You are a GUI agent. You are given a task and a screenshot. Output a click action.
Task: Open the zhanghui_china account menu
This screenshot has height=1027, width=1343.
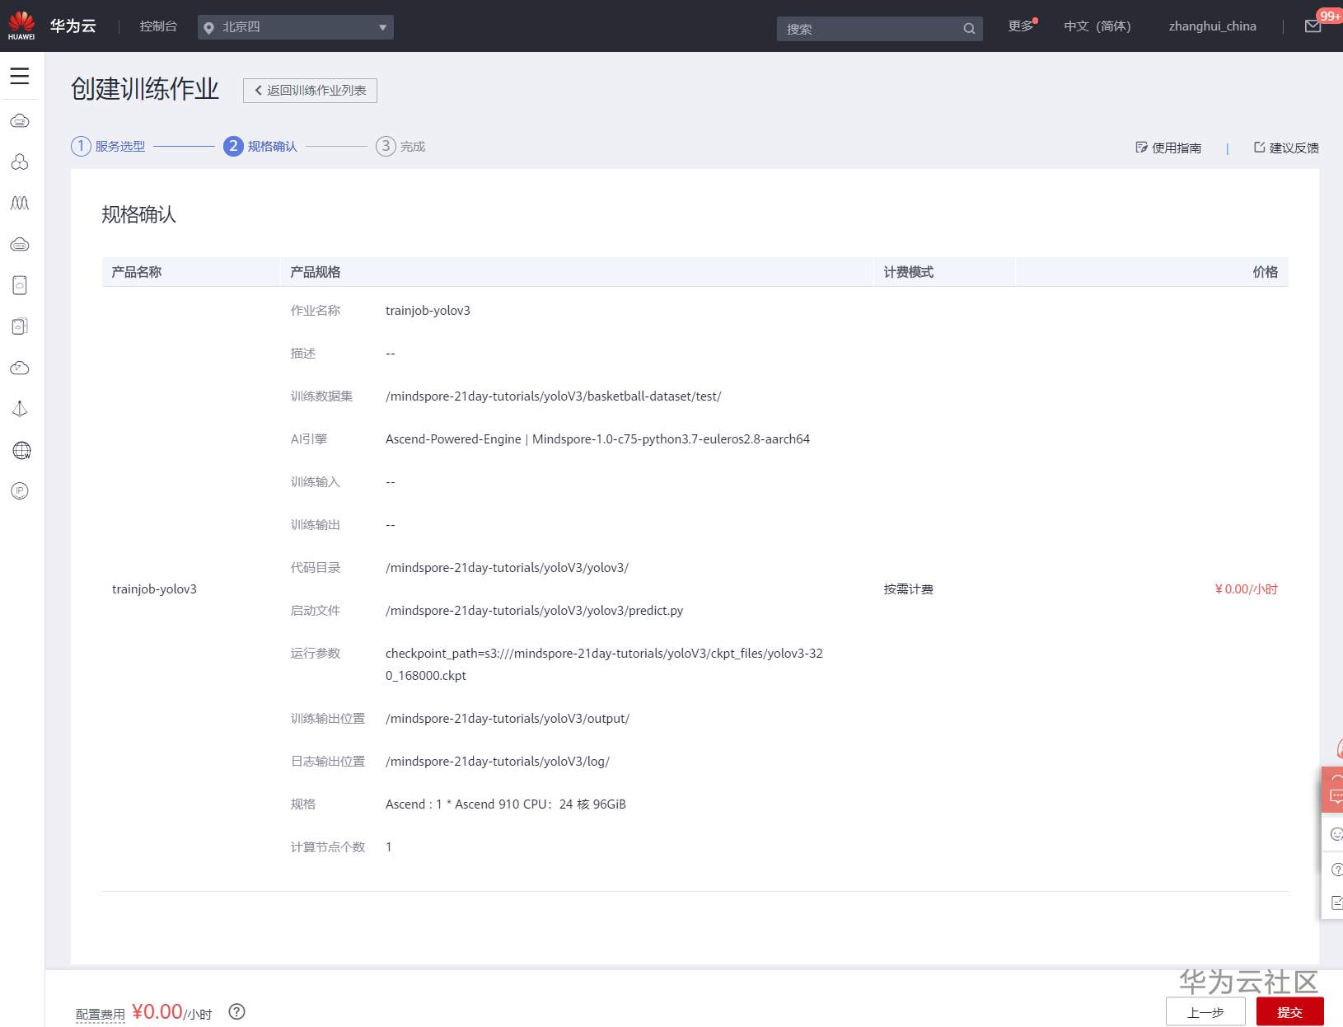click(x=1213, y=26)
